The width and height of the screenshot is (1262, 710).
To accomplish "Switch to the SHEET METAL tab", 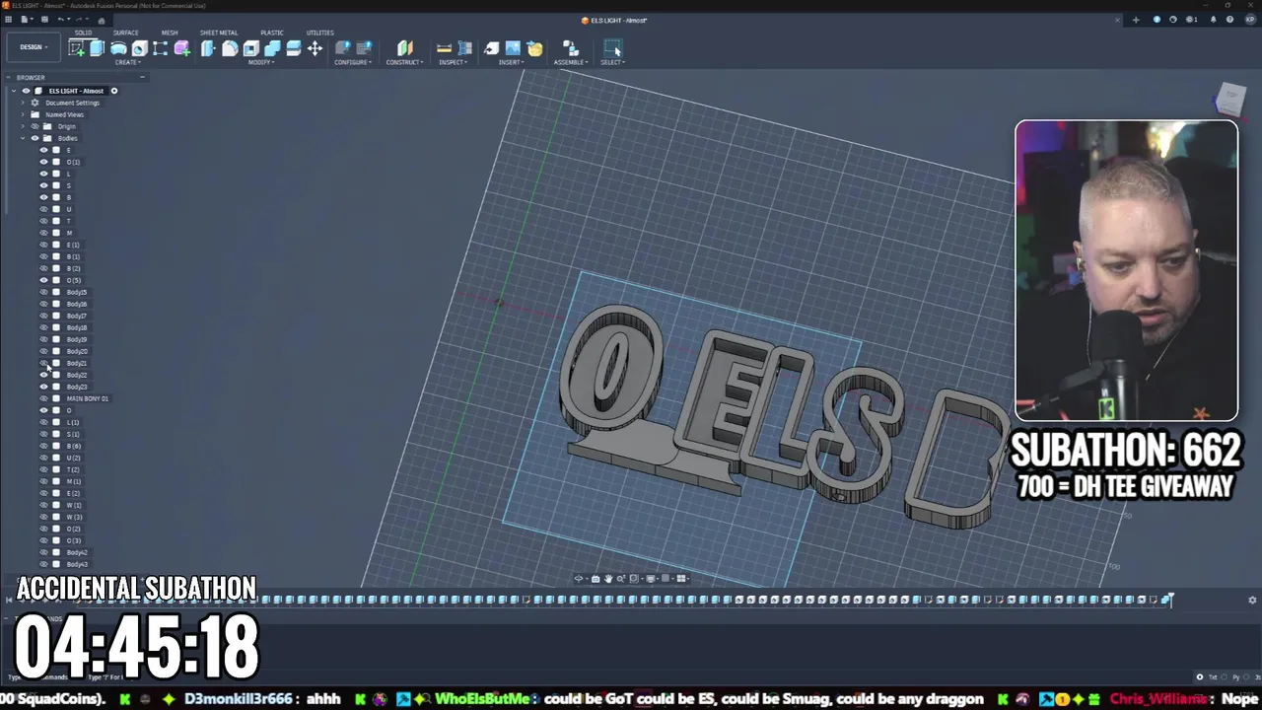I will pyautogui.click(x=219, y=33).
